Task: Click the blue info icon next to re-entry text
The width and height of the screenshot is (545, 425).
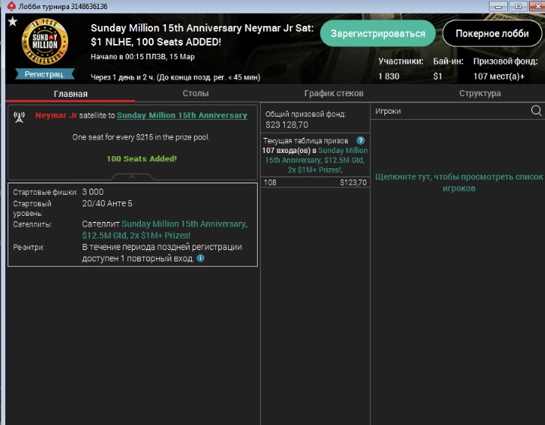Action: click(x=201, y=258)
